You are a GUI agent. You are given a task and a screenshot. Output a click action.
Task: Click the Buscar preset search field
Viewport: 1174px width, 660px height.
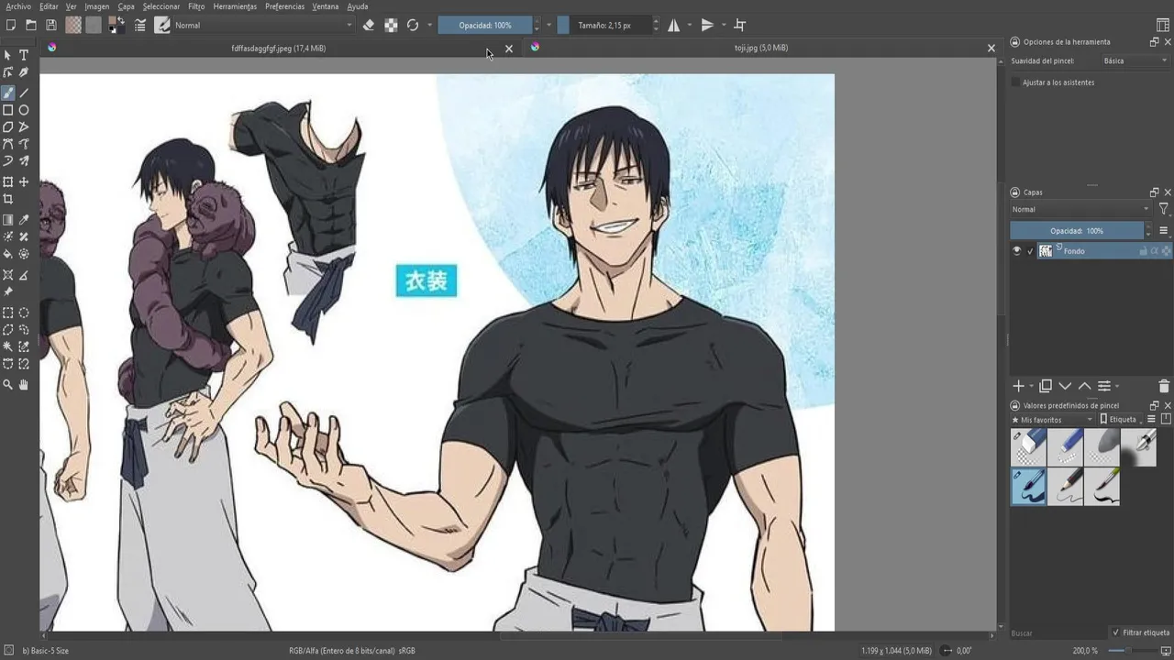pyautogui.click(x=1058, y=632)
